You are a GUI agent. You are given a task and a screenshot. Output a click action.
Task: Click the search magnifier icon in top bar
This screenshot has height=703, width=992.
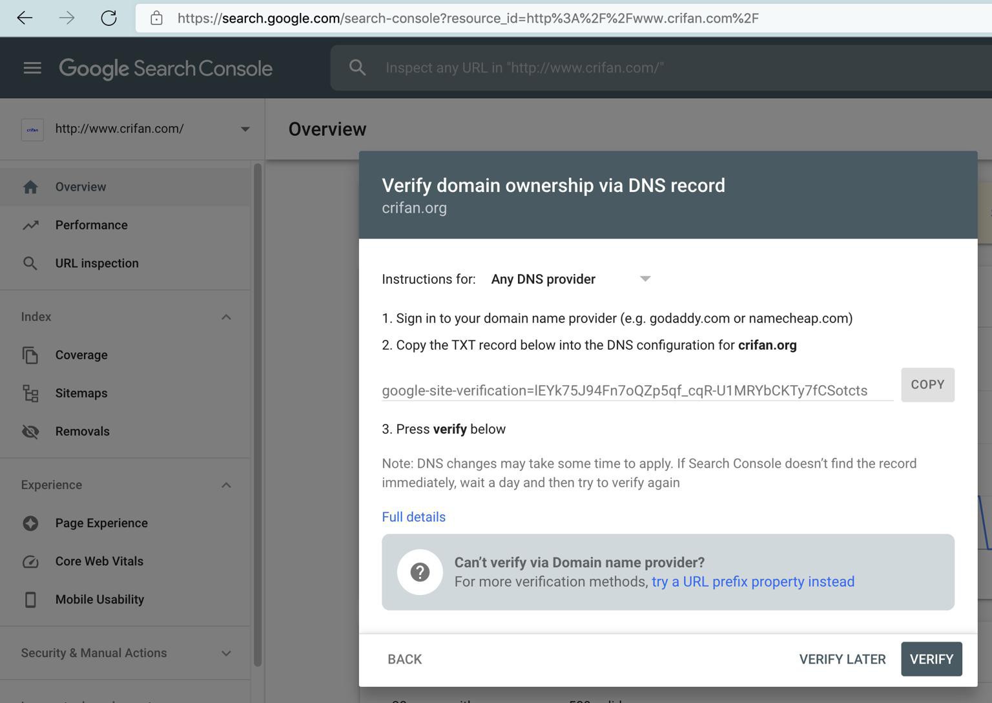tap(357, 68)
